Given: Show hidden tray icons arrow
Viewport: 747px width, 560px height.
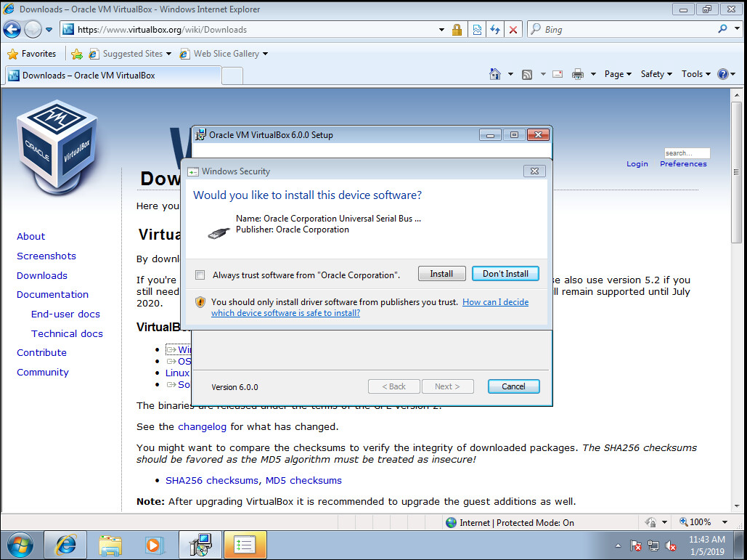Looking at the screenshot, I should [618, 545].
